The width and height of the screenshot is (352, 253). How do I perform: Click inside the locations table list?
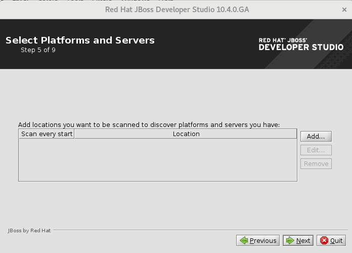click(x=158, y=160)
